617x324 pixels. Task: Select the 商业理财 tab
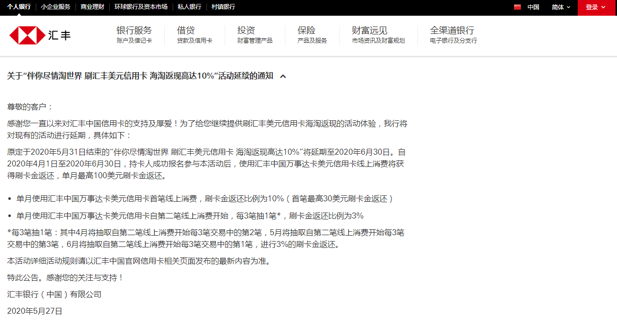coord(93,7)
